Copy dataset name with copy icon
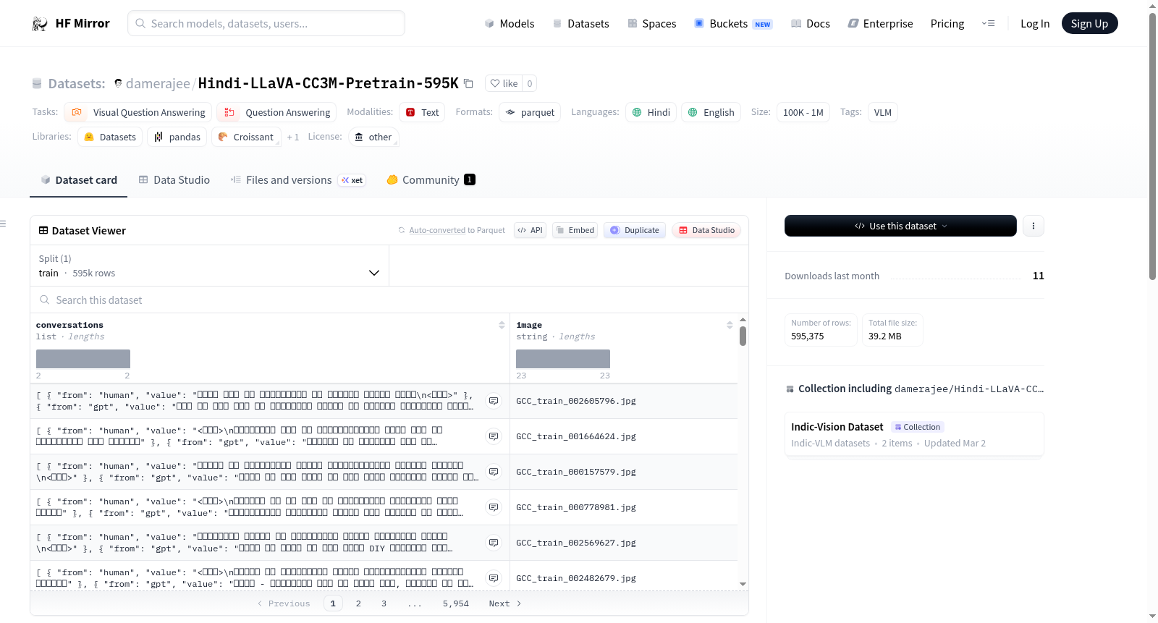The image size is (1158, 623). 468,83
